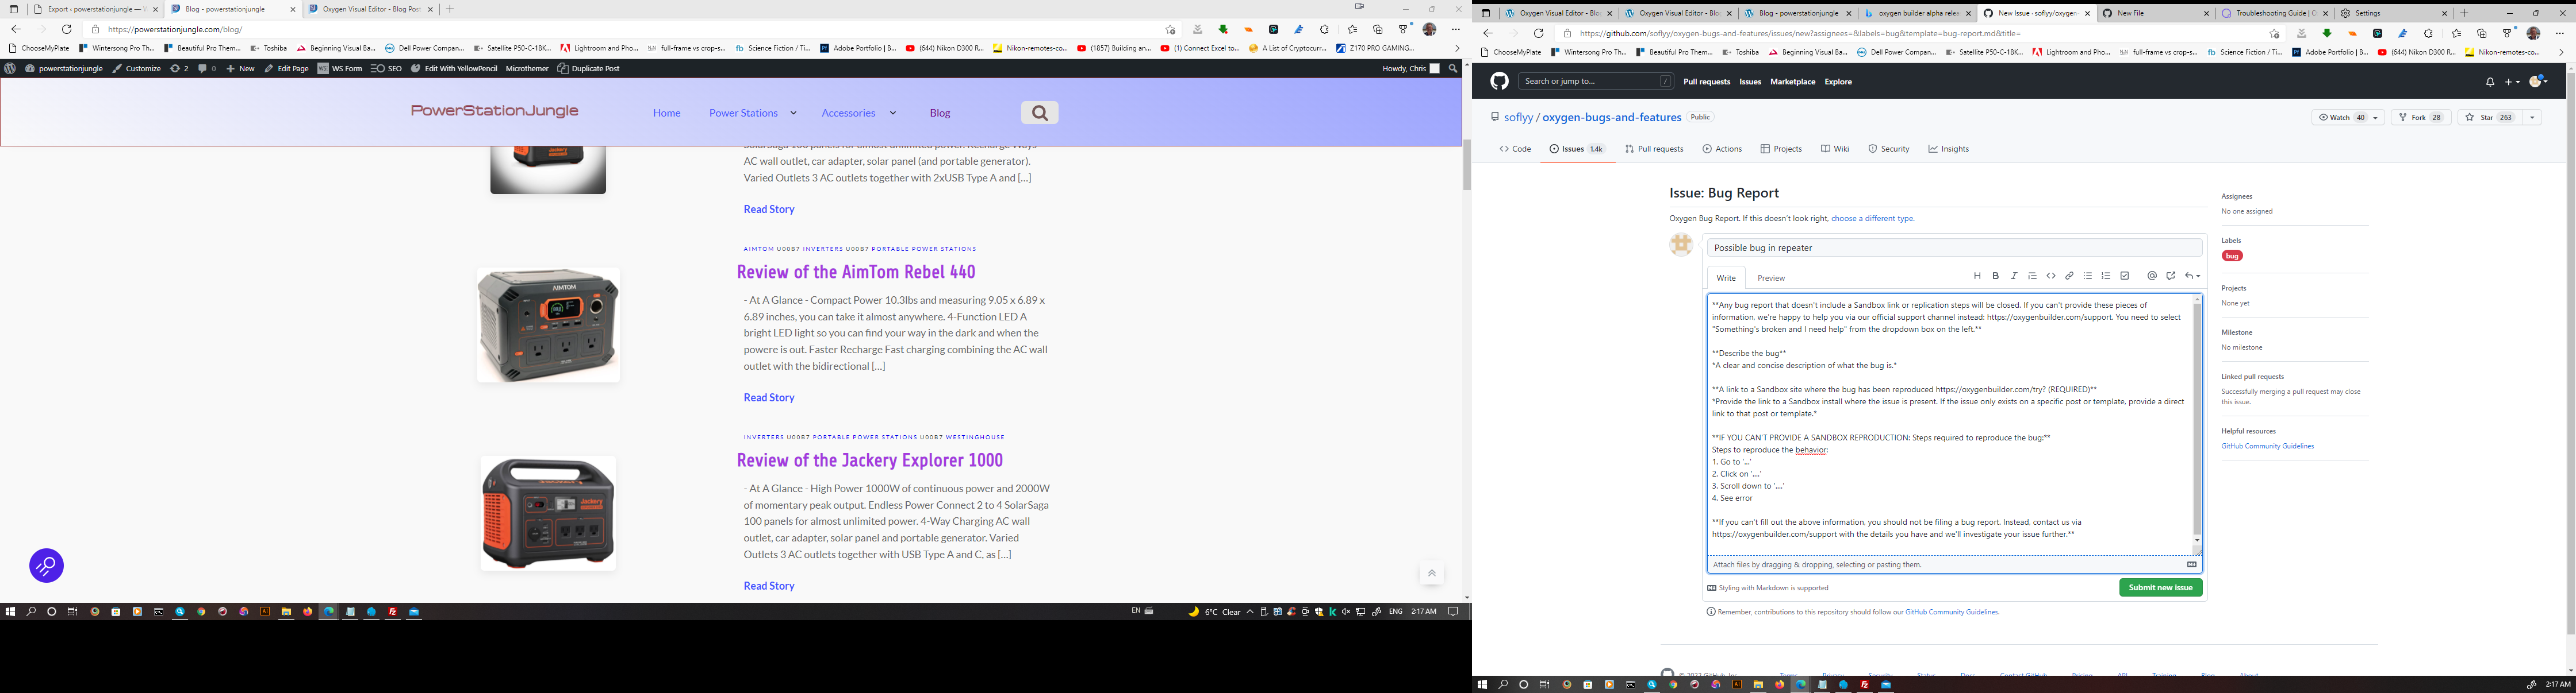
Task: Add a task list via the checklist icon
Action: pyautogui.click(x=2126, y=277)
